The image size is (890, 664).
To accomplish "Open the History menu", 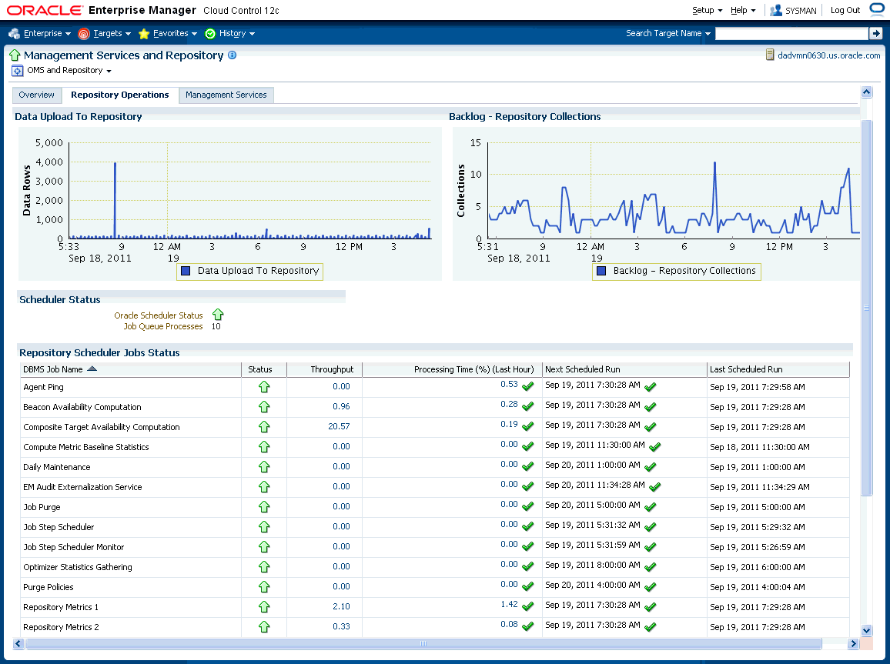I will [236, 33].
